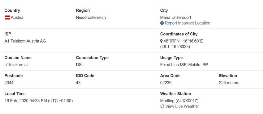Click the map pin icon beside coordinates
Viewport: 263px width, 114px height.
161,41
